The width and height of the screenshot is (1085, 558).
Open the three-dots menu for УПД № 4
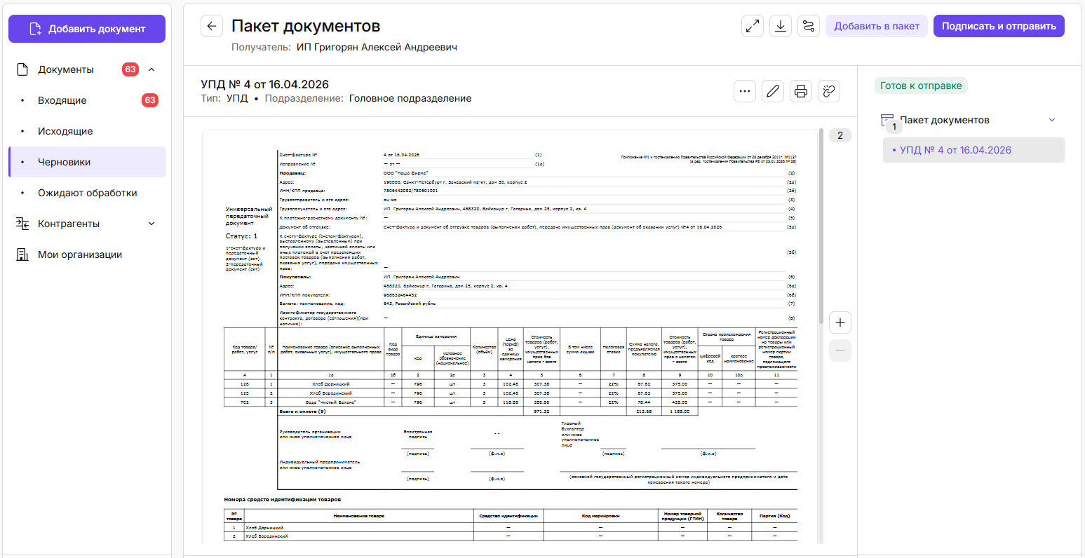(x=745, y=91)
